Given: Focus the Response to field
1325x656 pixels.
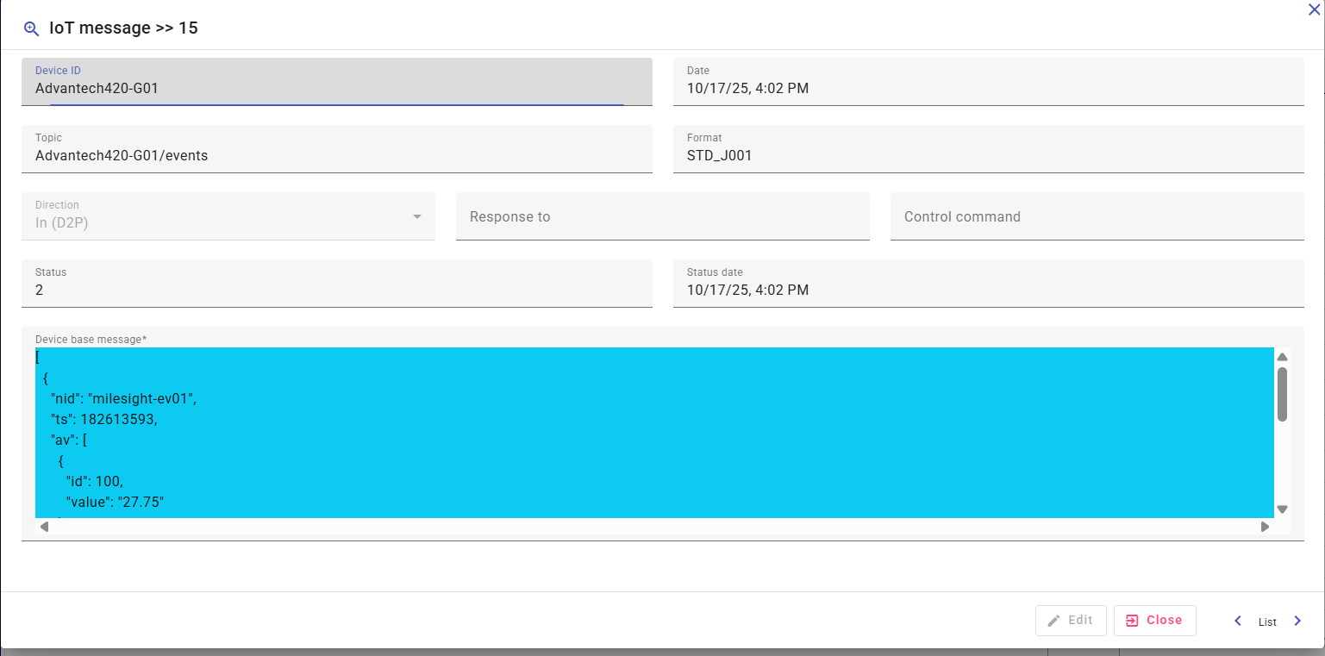Looking at the screenshot, I should coord(662,217).
